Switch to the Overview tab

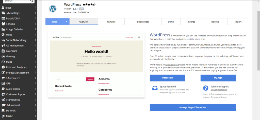pos(84,22)
